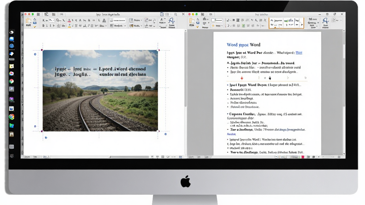The width and height of the screenshot is (365, 205).
Task: Click the large blue script icon in right window ribbon
Action: [x=325, y=21]
